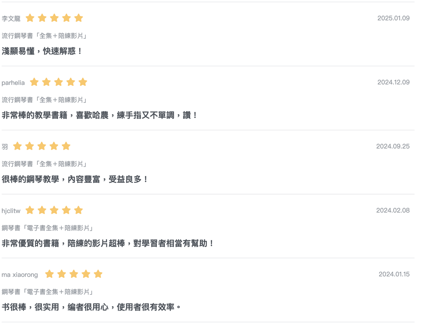Image resolution: width=423 pixels, height=324 pixels.
Task: Click the fourth star in ma xiaorong's rating
Action: (x=86, y=274)
